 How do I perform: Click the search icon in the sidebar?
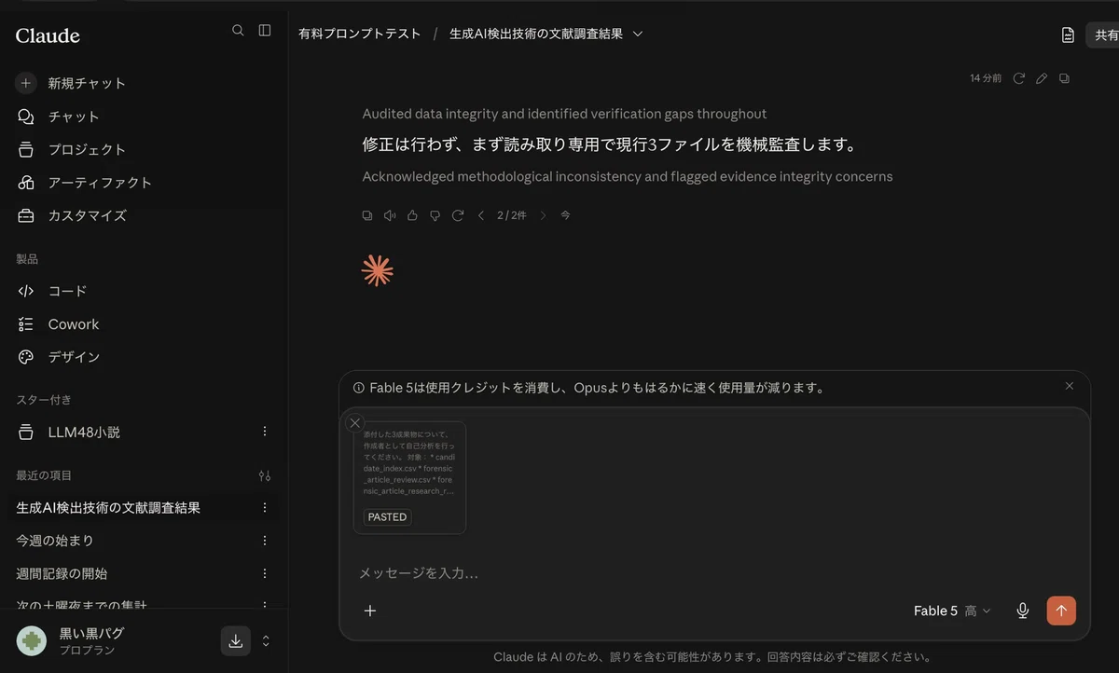238,31
